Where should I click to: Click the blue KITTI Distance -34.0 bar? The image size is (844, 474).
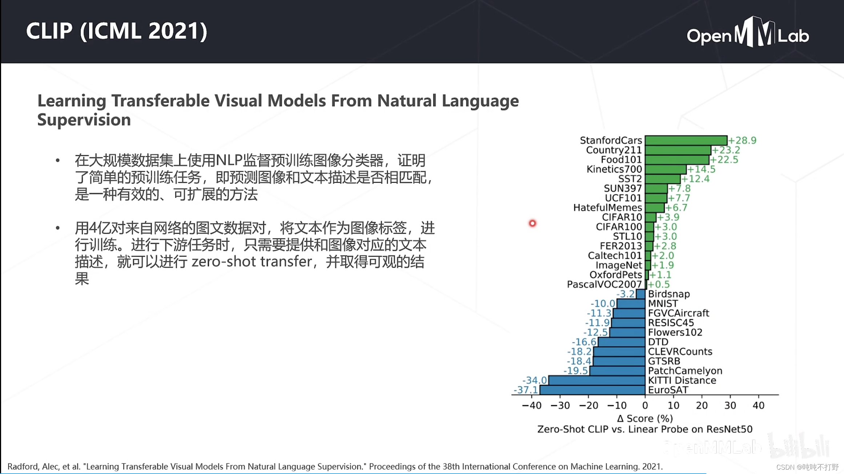pyautogui.click(x=597, y=381)
